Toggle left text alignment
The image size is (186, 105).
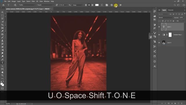click(86, 5)
